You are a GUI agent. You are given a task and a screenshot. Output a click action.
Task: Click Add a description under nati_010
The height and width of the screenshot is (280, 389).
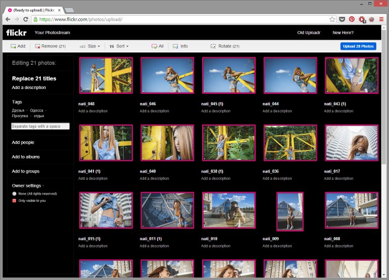pyautogui.click(x=216, y=246)
